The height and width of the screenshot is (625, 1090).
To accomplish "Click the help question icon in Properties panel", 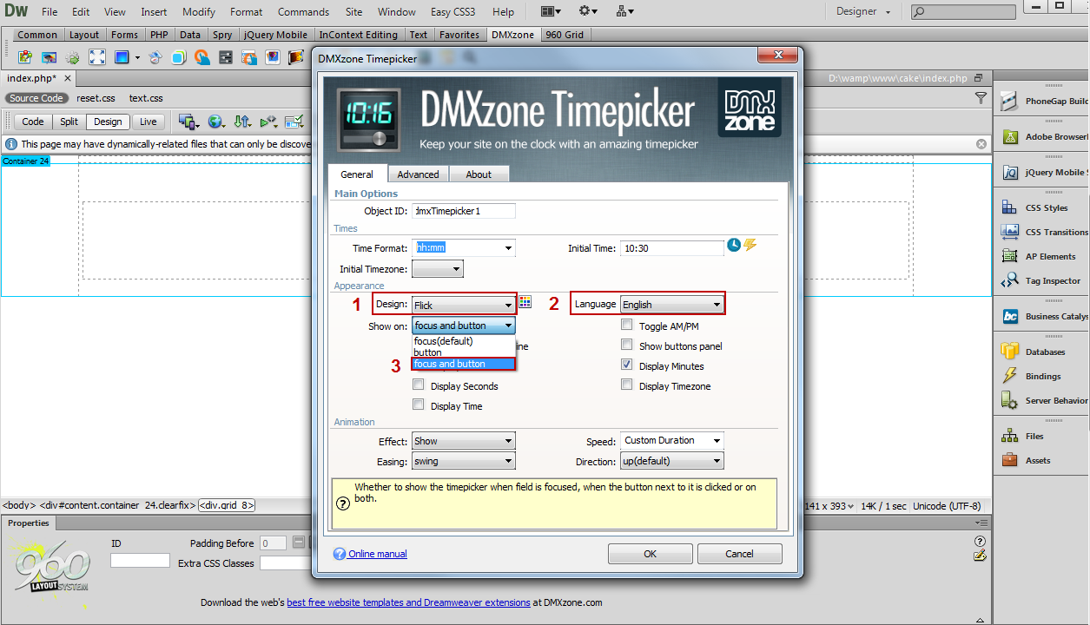I will pos(980,541).
